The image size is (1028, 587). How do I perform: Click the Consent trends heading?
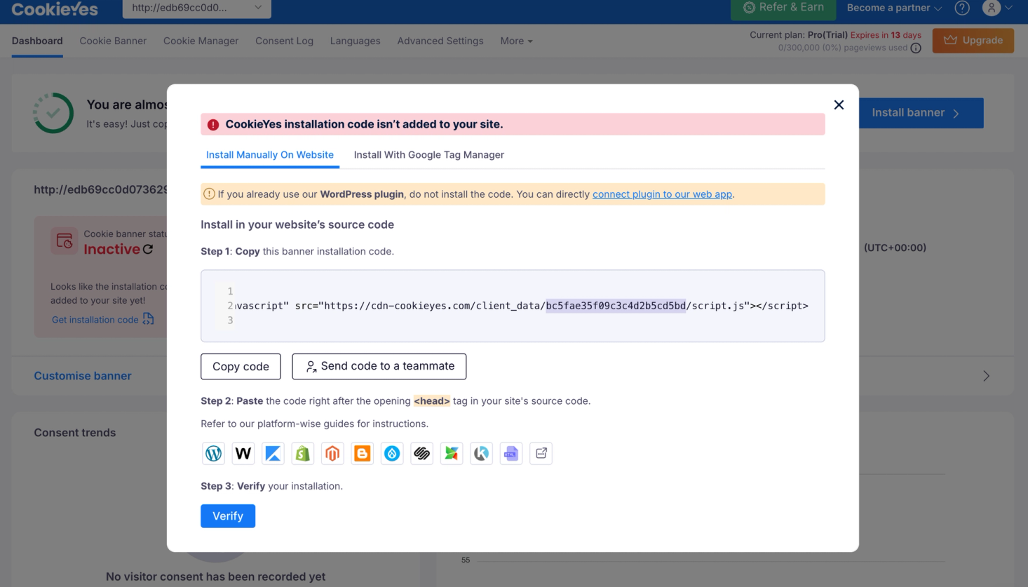(x=75, y=433)
